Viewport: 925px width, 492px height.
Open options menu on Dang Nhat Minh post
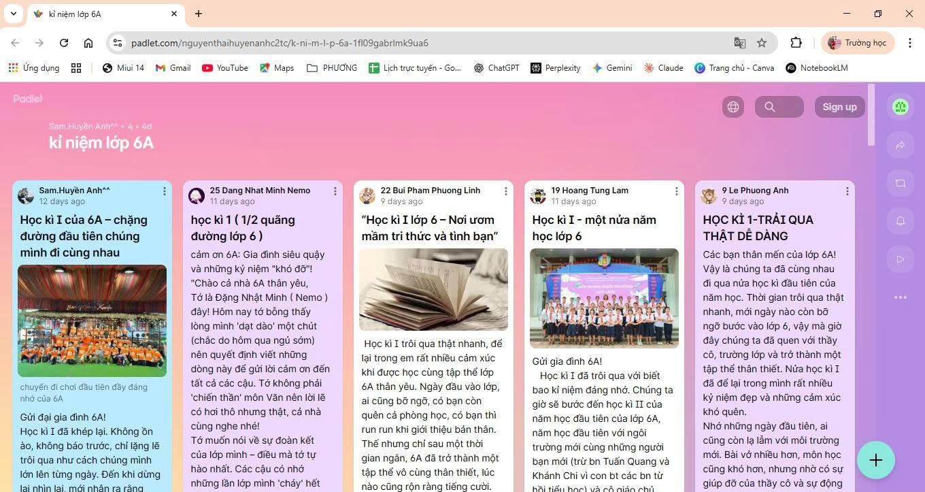pyautogui.click(x=335, y=192)
